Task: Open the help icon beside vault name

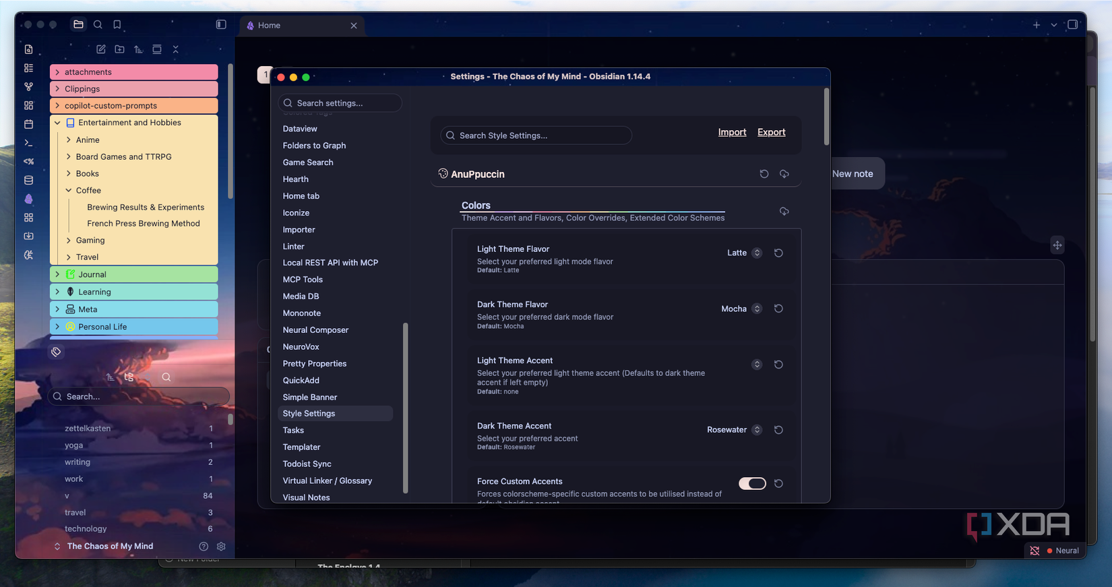Action: 204,547
